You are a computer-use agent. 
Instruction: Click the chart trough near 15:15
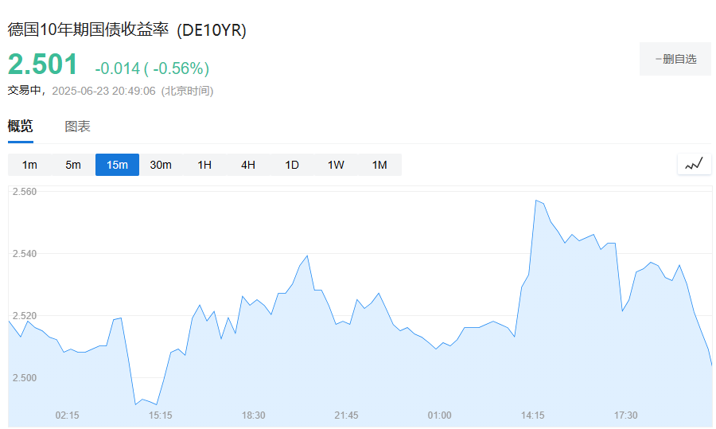[136, 404]
